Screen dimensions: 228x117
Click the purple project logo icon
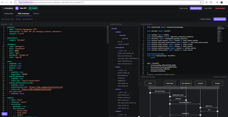(17, 8)
